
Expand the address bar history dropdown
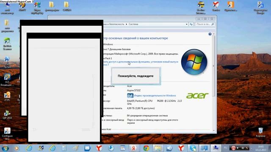pos(186,24)
